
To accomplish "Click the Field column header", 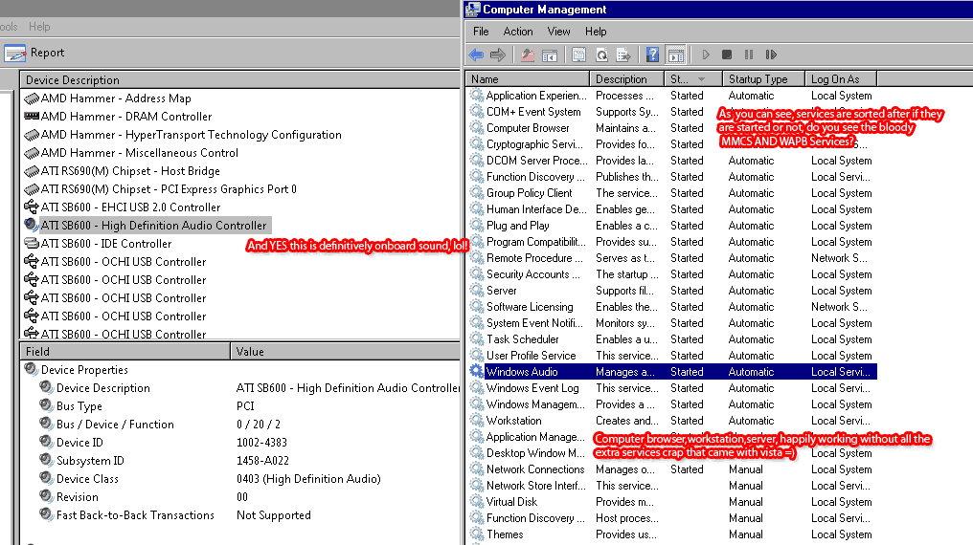I will 124,351.
